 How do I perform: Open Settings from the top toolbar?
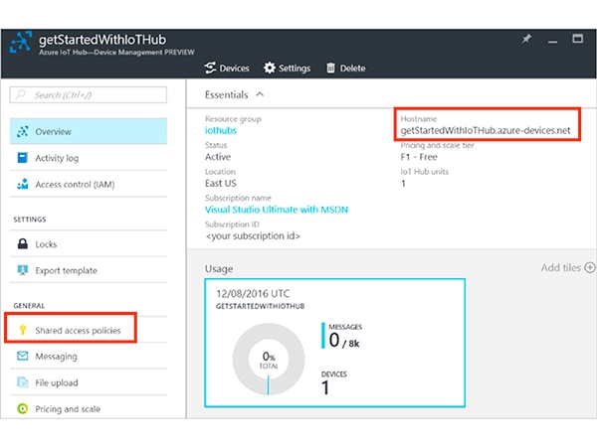tap(288, 69)
